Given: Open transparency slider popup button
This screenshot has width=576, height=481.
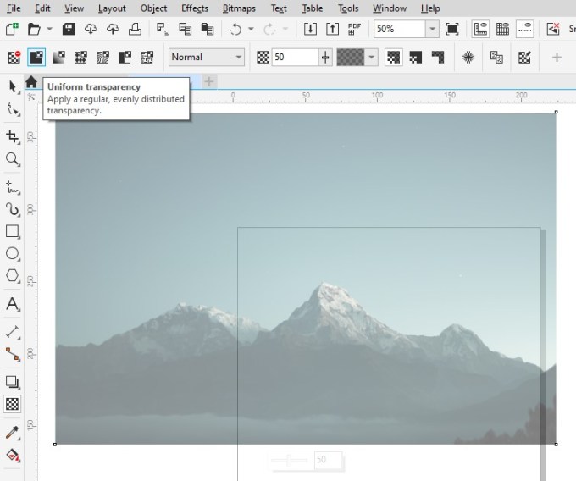Looking at the screenshot, I should tap(325, 58).
